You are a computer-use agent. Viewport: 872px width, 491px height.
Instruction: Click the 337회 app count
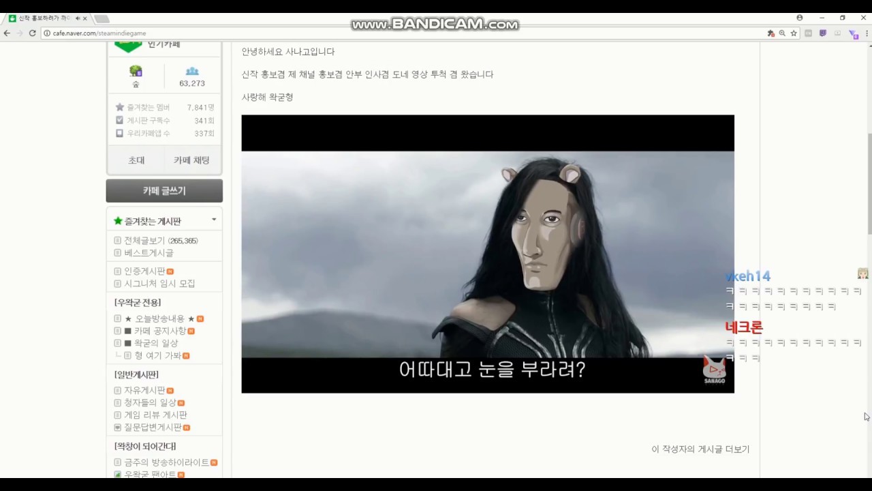[x=204, y=134]
